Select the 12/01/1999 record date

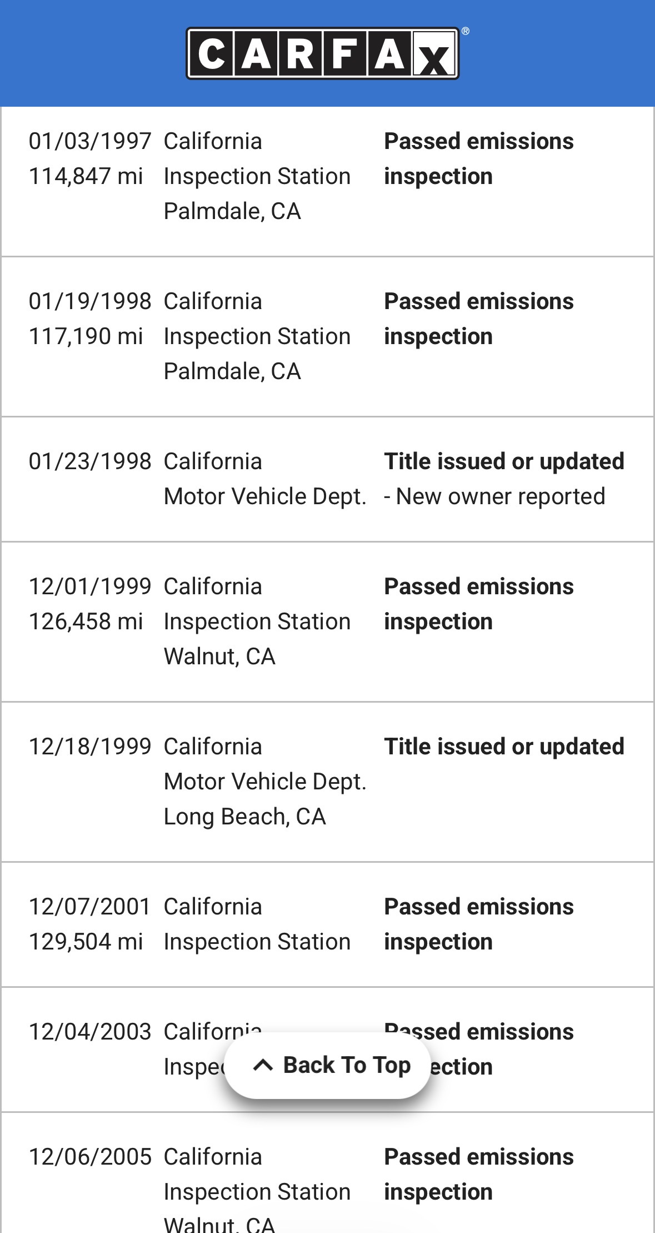[x=90, y=586]
